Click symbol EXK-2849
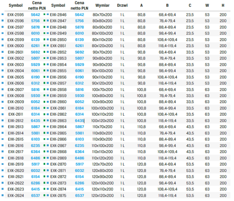This screenshot has width=234, height=201. tap(58, 33)
